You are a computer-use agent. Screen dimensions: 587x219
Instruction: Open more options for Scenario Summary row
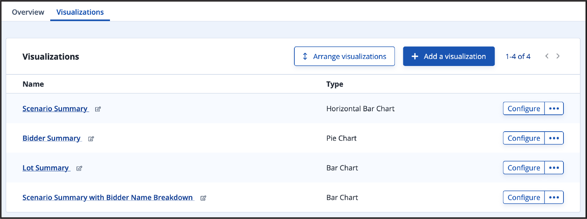[x=554, y=108]
